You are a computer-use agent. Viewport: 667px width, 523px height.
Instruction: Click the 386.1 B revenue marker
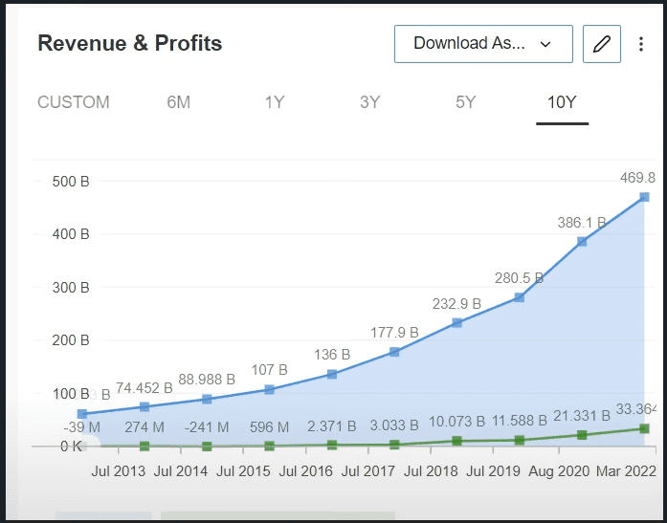pyautogui.click(x=582, y=242)
